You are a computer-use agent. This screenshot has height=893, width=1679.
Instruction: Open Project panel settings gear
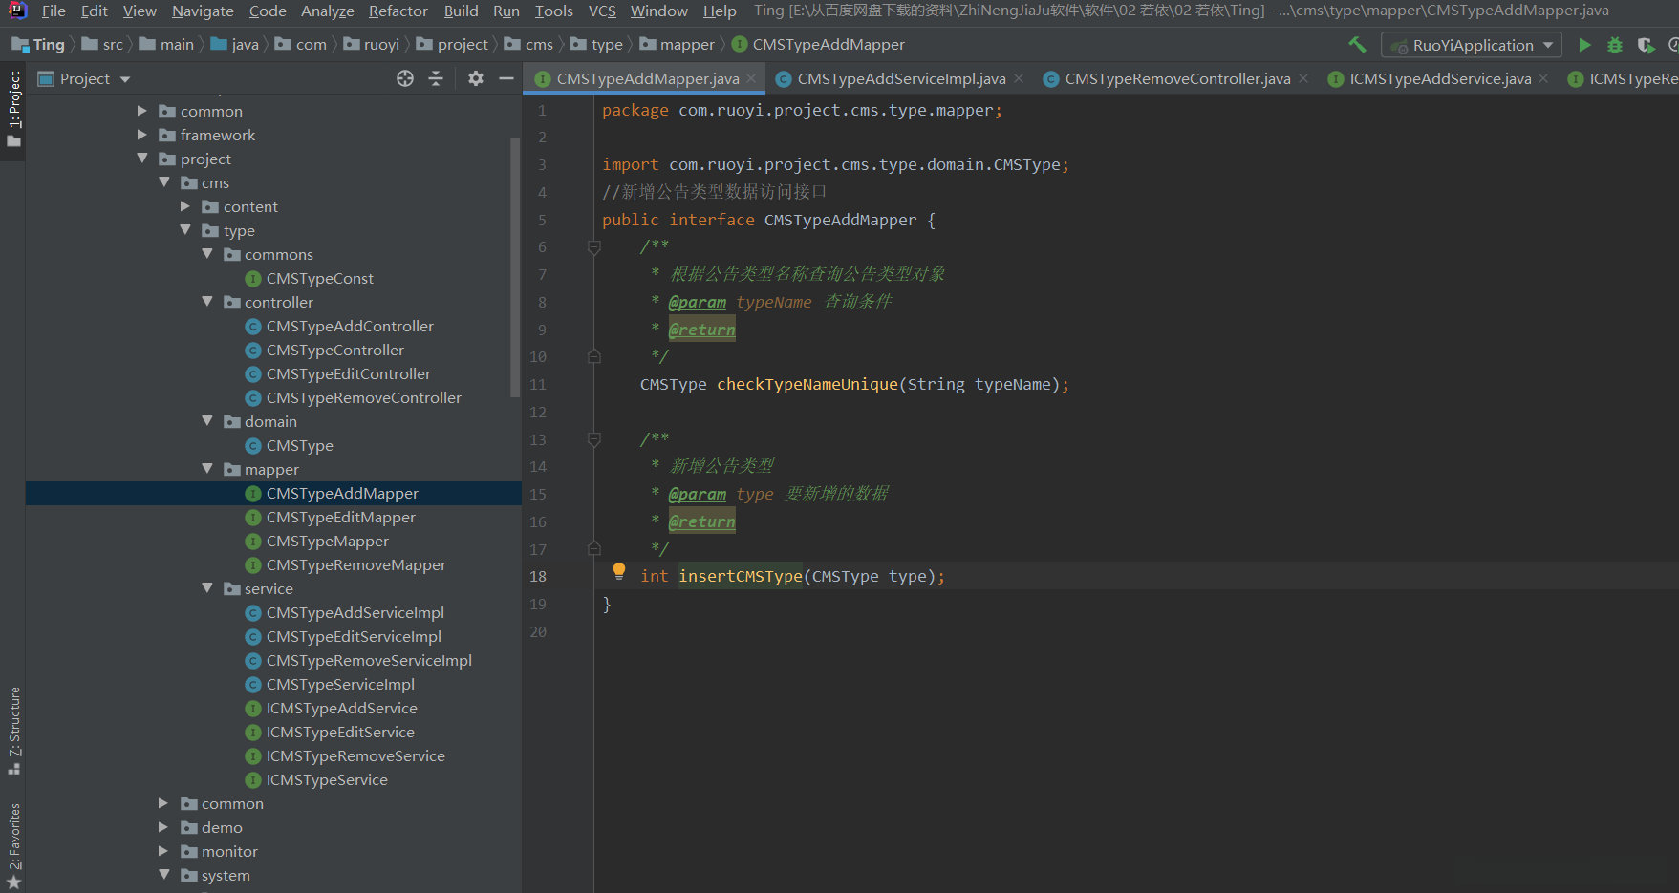tap(476, 79)
